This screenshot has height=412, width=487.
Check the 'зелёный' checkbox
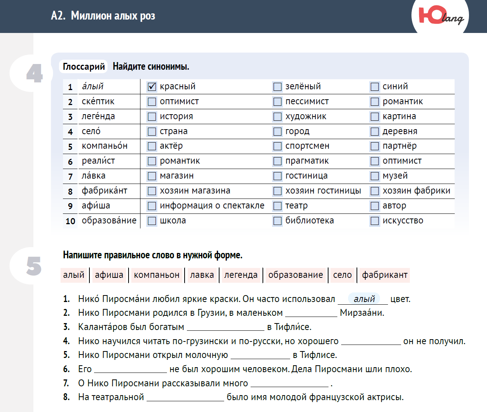277,87
